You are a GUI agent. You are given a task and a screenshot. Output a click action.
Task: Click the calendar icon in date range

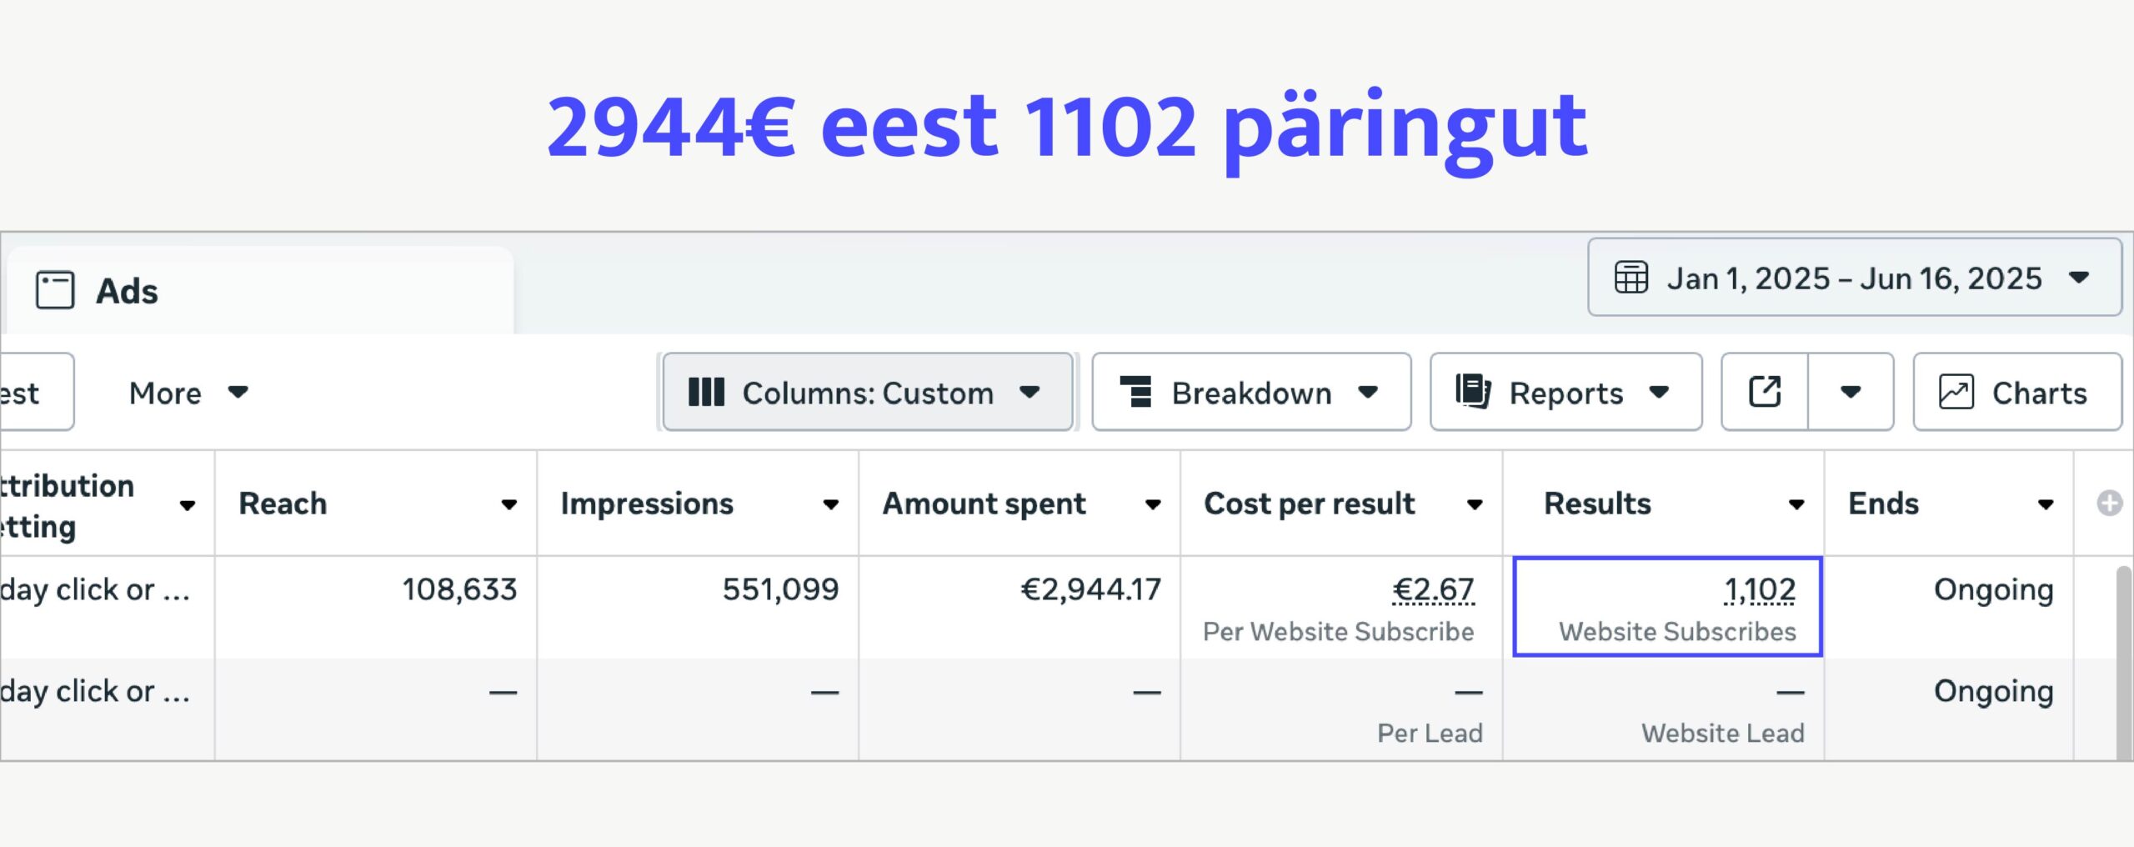[1631, 278]
